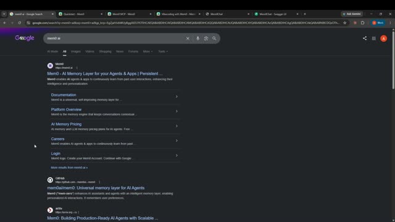This screenshot has height=222, width=395.
Task: Click the browser address bar URL
Action: (186, 23)
